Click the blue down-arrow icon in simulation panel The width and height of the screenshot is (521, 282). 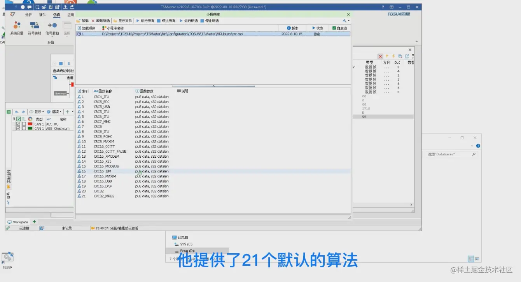coord(69,64)
